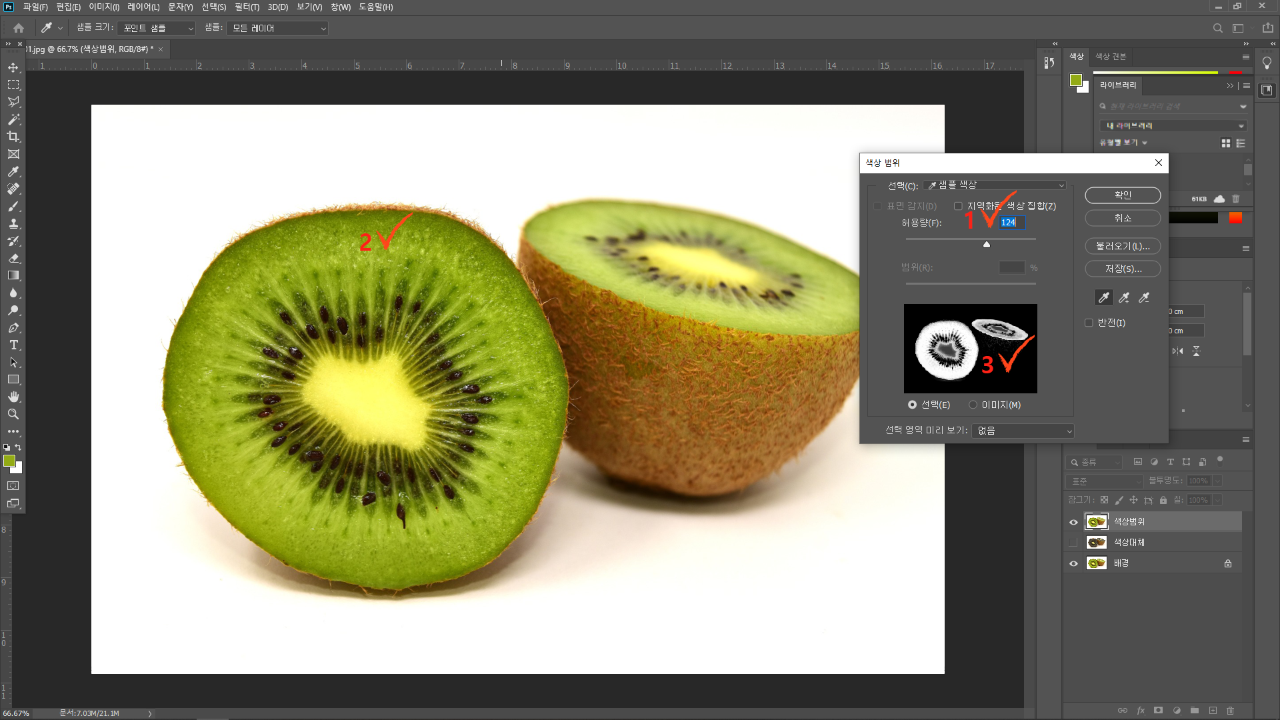Open the 샘플 크기 포인트 샘플 dropdown
The height and width of the screenshot is (720, 1280).
tap(157, 28)
